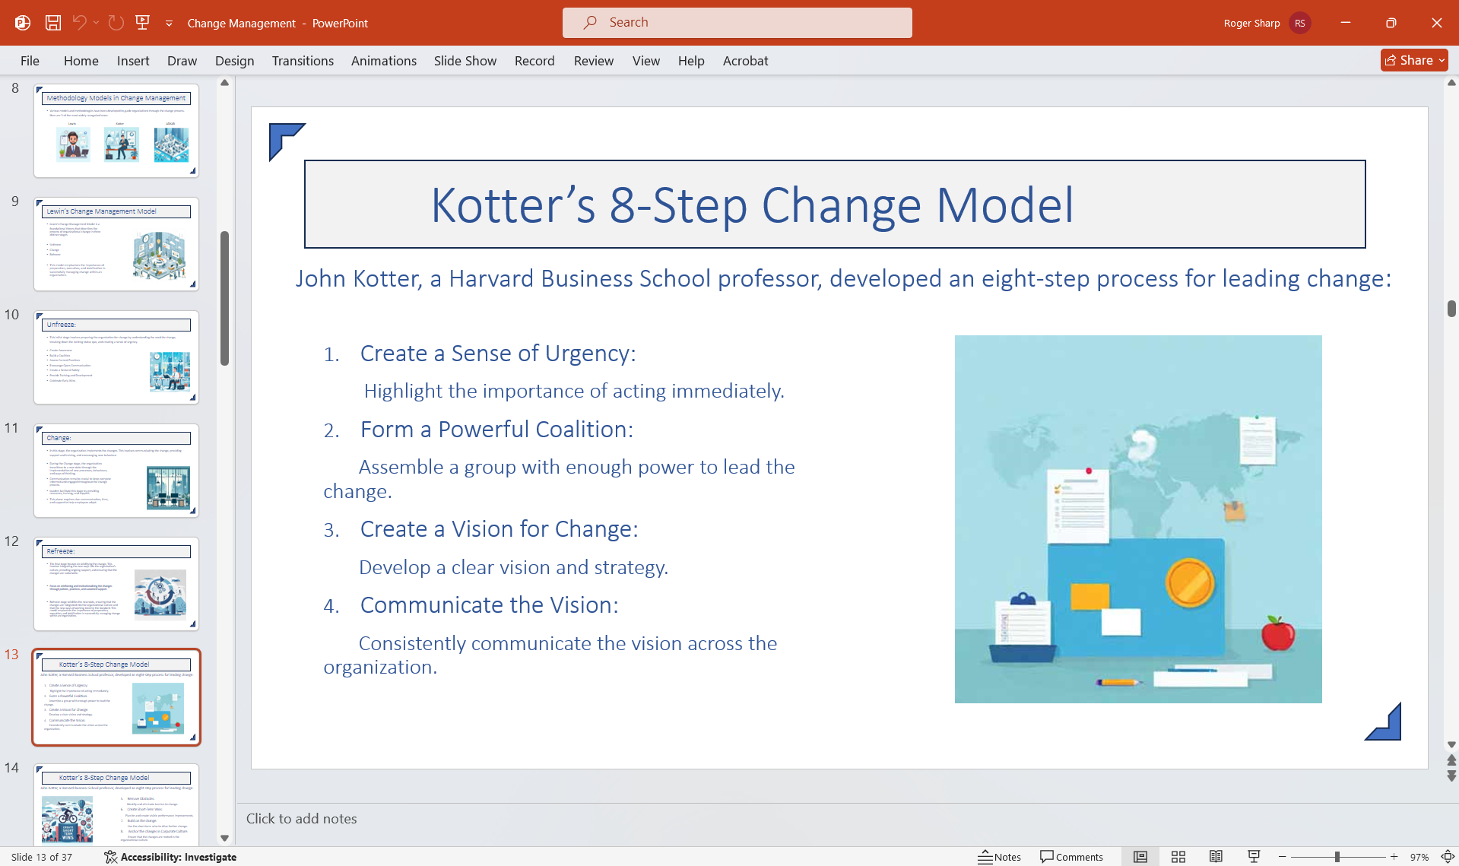Open the Acrobat tab

[745, 61]
